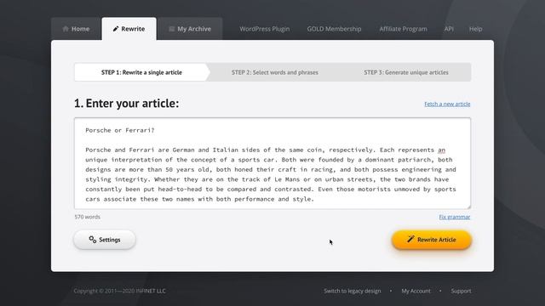Click the Rewrite Article button
545x306 pixels.
click(x=432, y=240)
